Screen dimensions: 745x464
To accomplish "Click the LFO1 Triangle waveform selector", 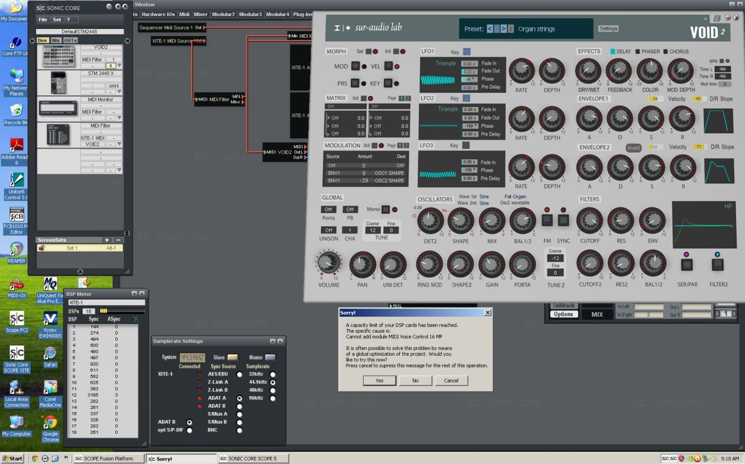I will point(446,63).
